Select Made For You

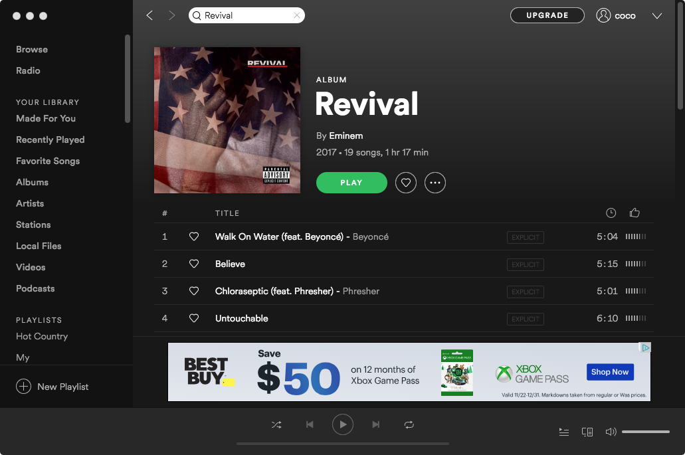point(46,118)
